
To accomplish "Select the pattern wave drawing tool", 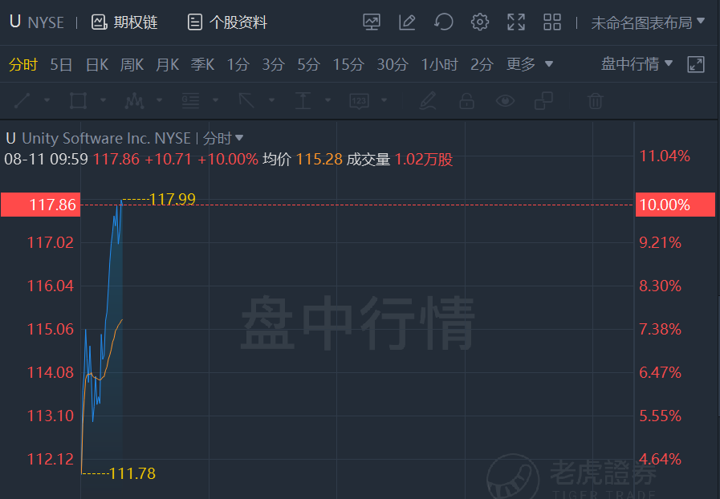I will tap(134, 100).
